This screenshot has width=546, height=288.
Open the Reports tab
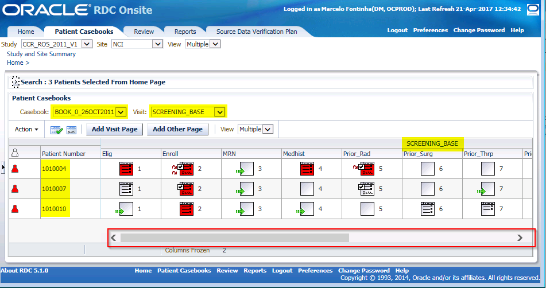coord(185,32)
